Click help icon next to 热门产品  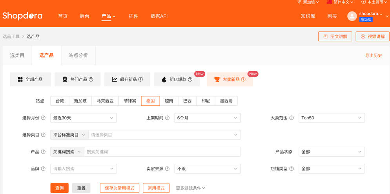click(91, 79)
